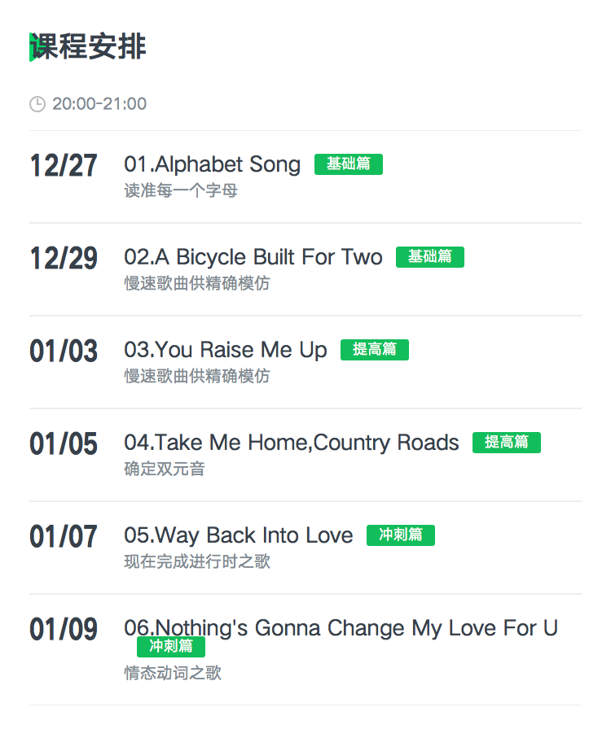Open lesson 04.Take Me Home,Country Roads
The height and width of the screenshot is (738, 611).
291,443
